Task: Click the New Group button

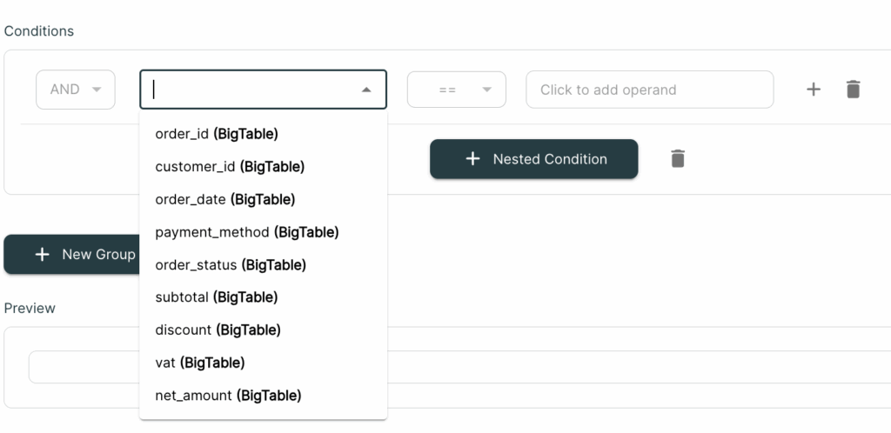Action: 71,254
